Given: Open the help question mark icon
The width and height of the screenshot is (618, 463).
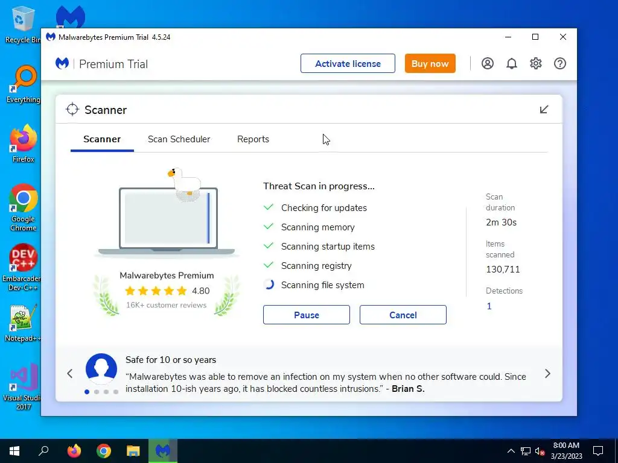Looking at the screenshot, I should (x=559, y=63).
